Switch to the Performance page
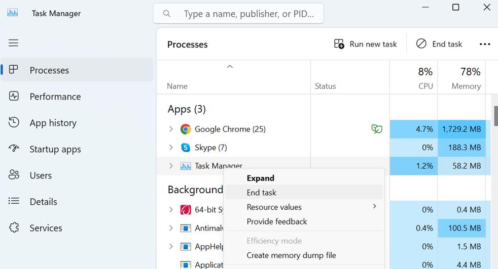498x269 pixels. point(77,96)
